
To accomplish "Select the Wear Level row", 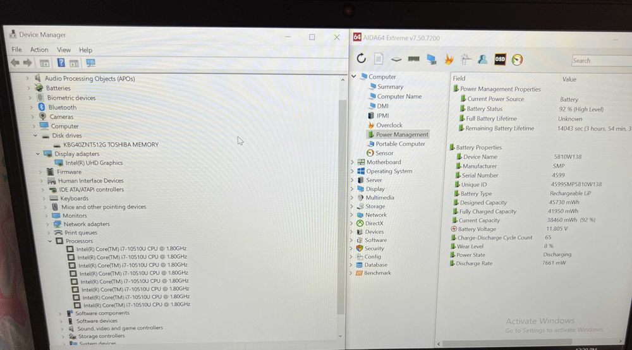I will point(502,246).
